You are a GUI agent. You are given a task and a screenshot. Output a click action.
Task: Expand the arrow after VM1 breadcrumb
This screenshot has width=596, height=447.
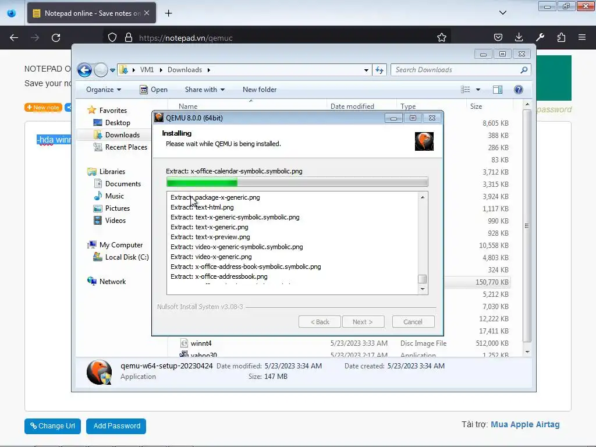coord(161,70)
